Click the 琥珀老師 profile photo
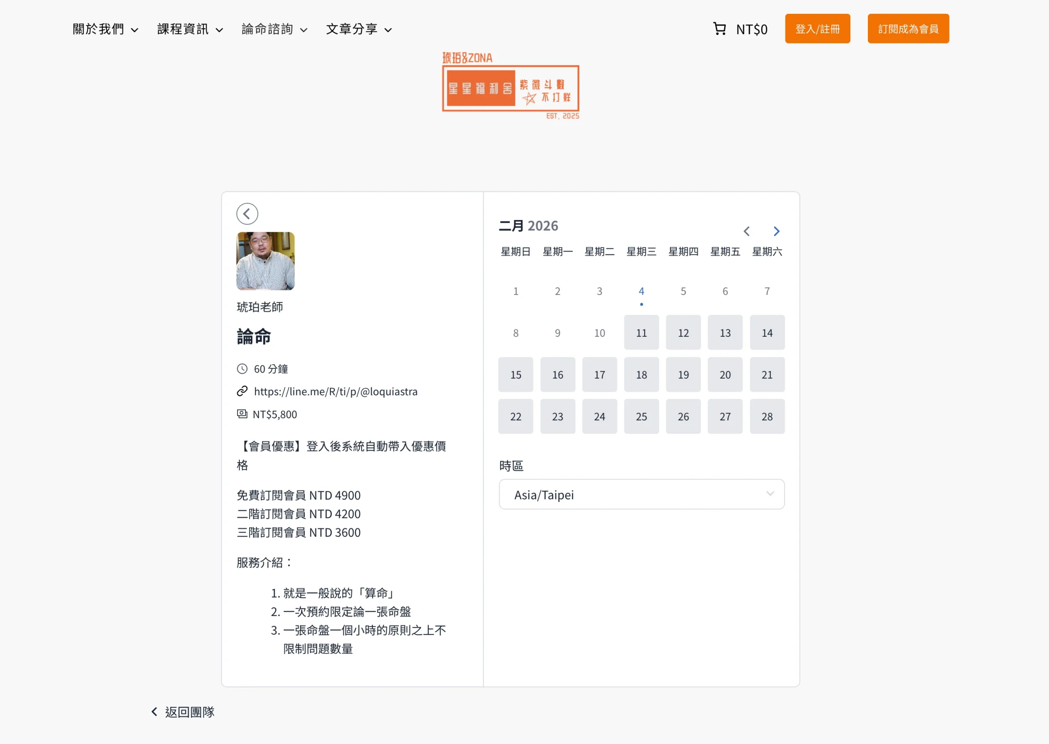1049x744 pixels. [265, 261]
